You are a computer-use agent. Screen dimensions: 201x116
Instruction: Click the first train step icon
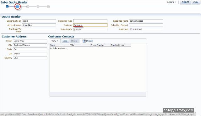click(x=7, y=7)
